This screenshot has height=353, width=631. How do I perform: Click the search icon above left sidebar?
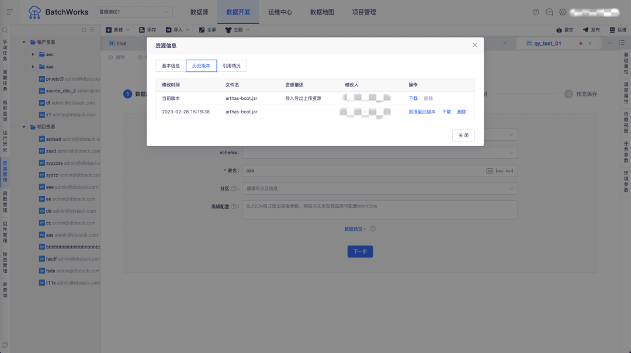coord(5,30)
